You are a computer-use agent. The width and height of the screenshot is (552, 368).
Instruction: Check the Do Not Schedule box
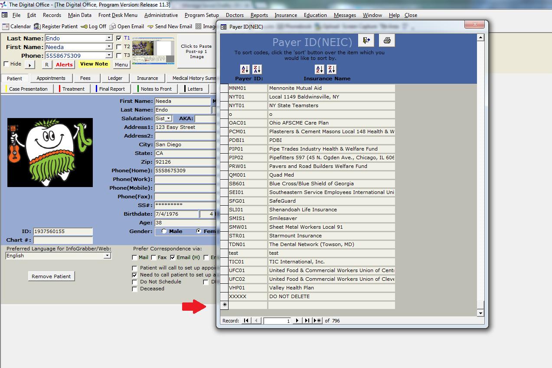coord(135,282)
